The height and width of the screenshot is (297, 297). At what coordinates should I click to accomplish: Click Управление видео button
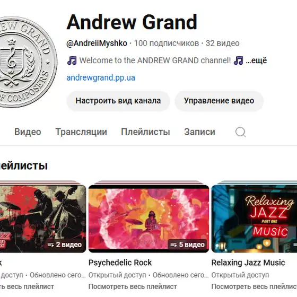tap(219, 101)
